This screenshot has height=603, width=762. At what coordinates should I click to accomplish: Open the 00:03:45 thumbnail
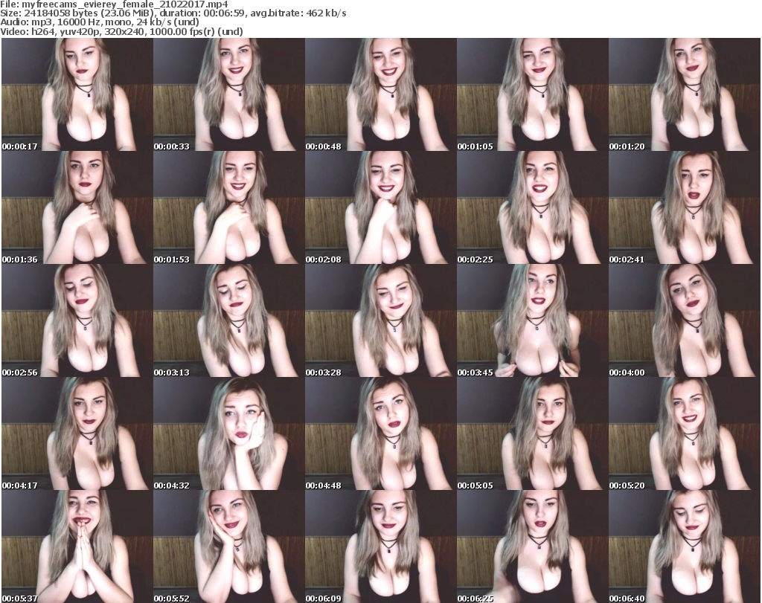[533, 321]
